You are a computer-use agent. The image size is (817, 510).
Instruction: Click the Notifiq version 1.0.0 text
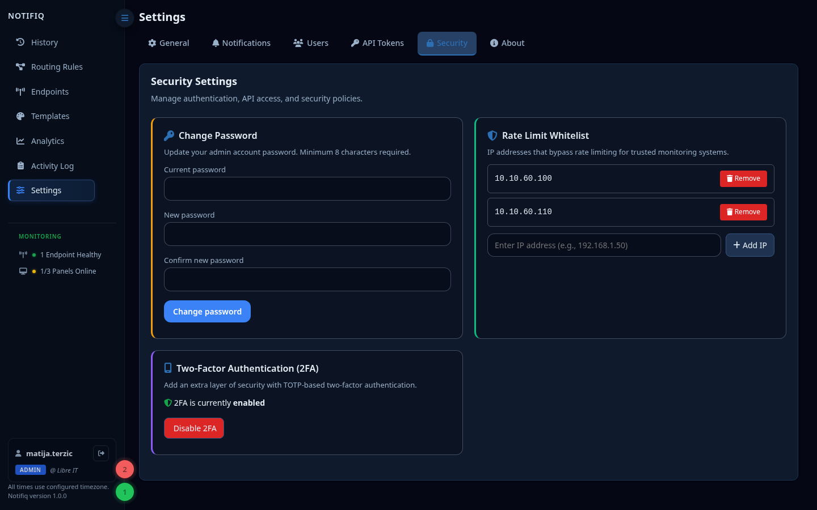[x=37, y=496]
